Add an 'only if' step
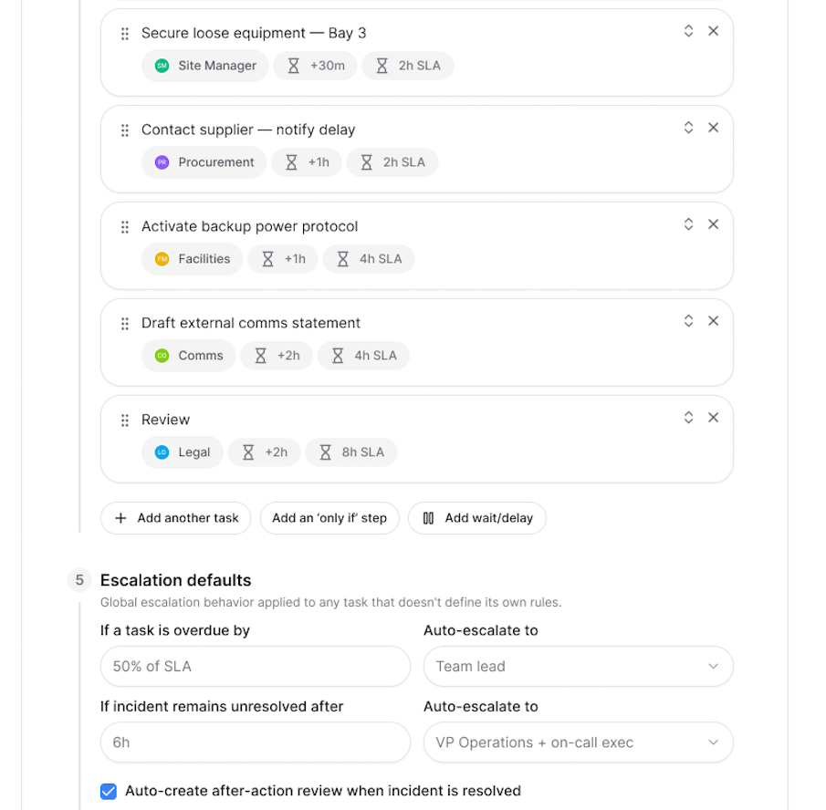This screenshot has width=826, height=810. (329, 518)
